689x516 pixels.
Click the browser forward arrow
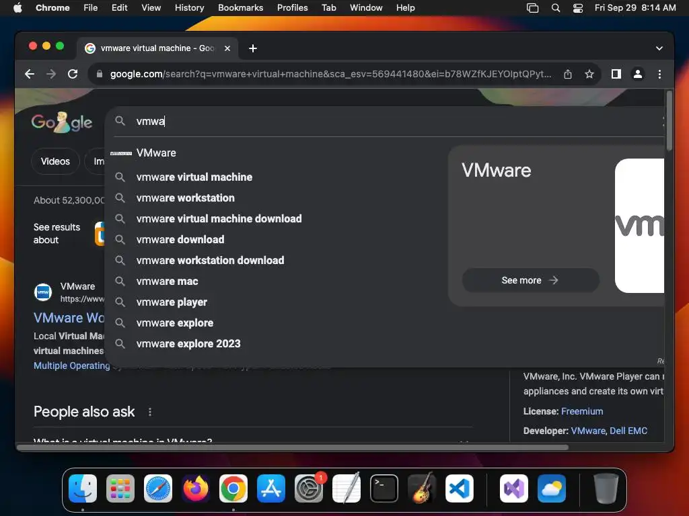[x=51, y=74]
